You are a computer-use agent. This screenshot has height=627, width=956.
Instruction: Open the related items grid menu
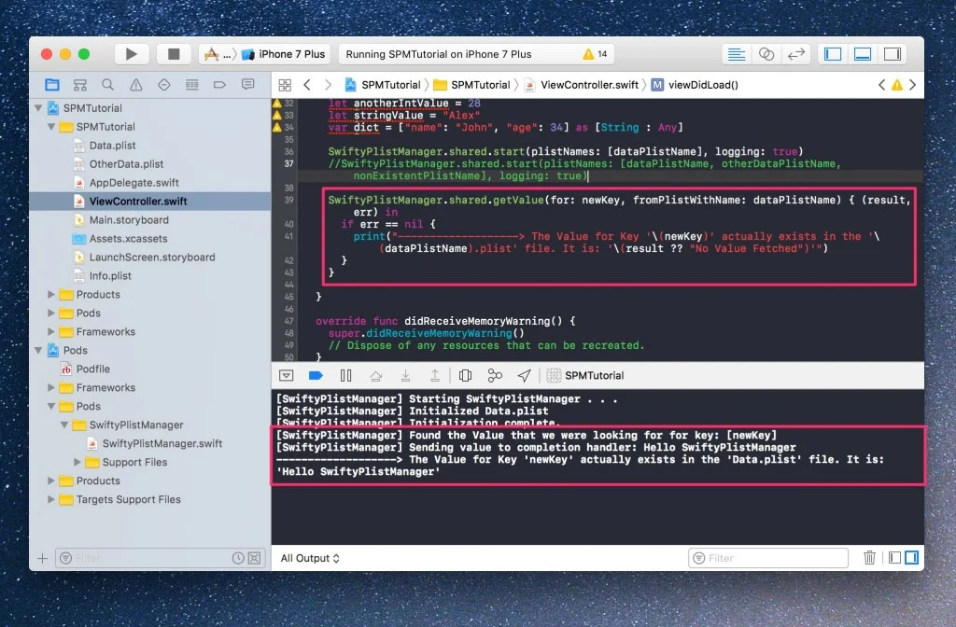[x=285, y=85]
